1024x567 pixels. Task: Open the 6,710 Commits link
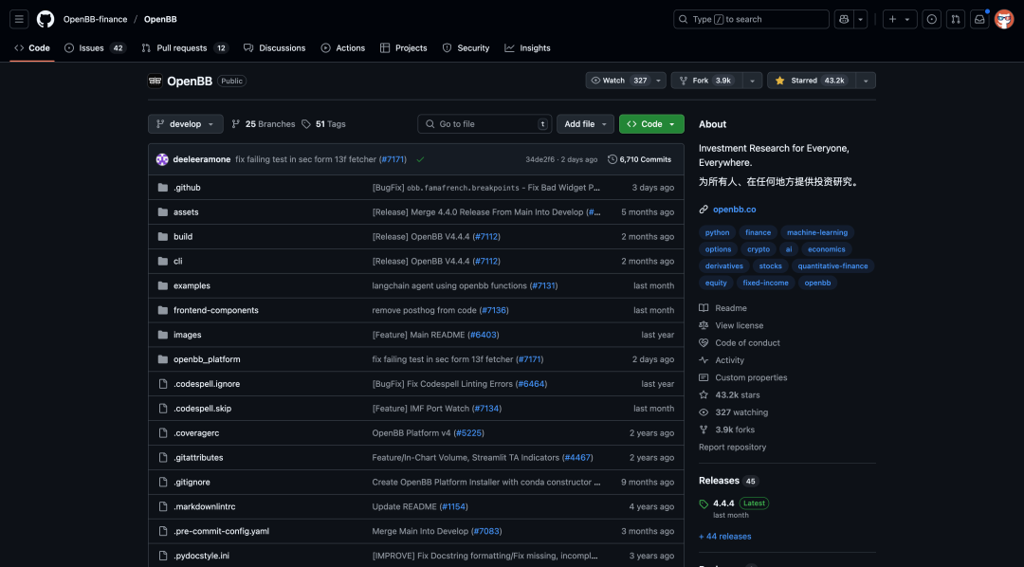[639, 159]
